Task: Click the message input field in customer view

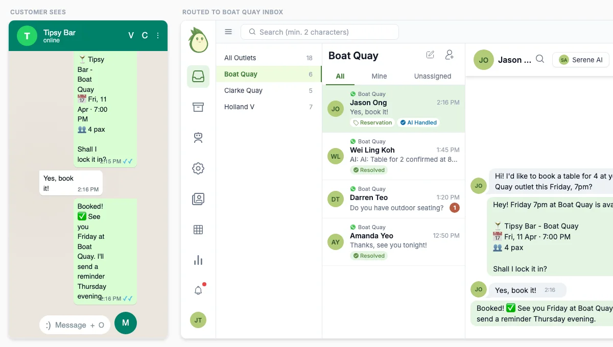Action: tap(75, 325)
